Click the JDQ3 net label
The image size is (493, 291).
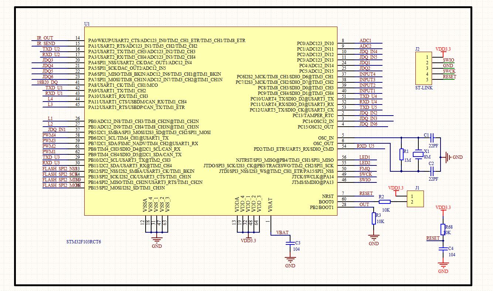pyautogui.click(x=48, y=60)
